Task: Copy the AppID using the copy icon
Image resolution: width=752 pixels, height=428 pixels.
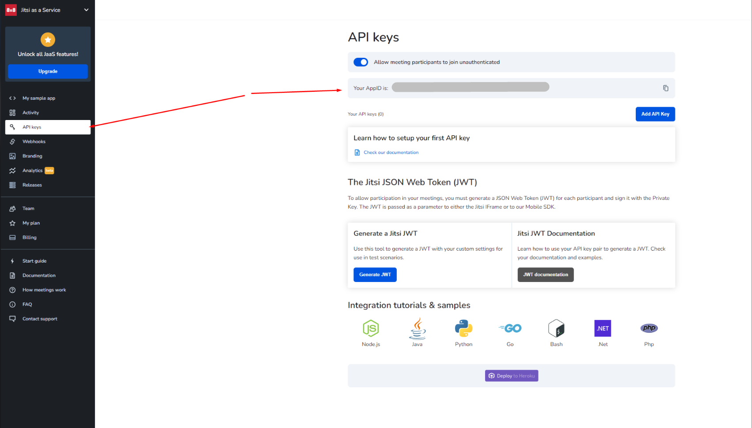Action: tap(665, 88)
